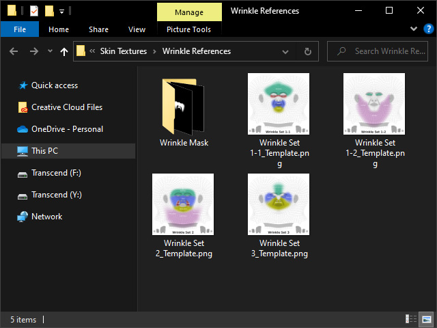Navigate up one folder level
Screen dimensions: 437x328
click(x=64, y=51)
